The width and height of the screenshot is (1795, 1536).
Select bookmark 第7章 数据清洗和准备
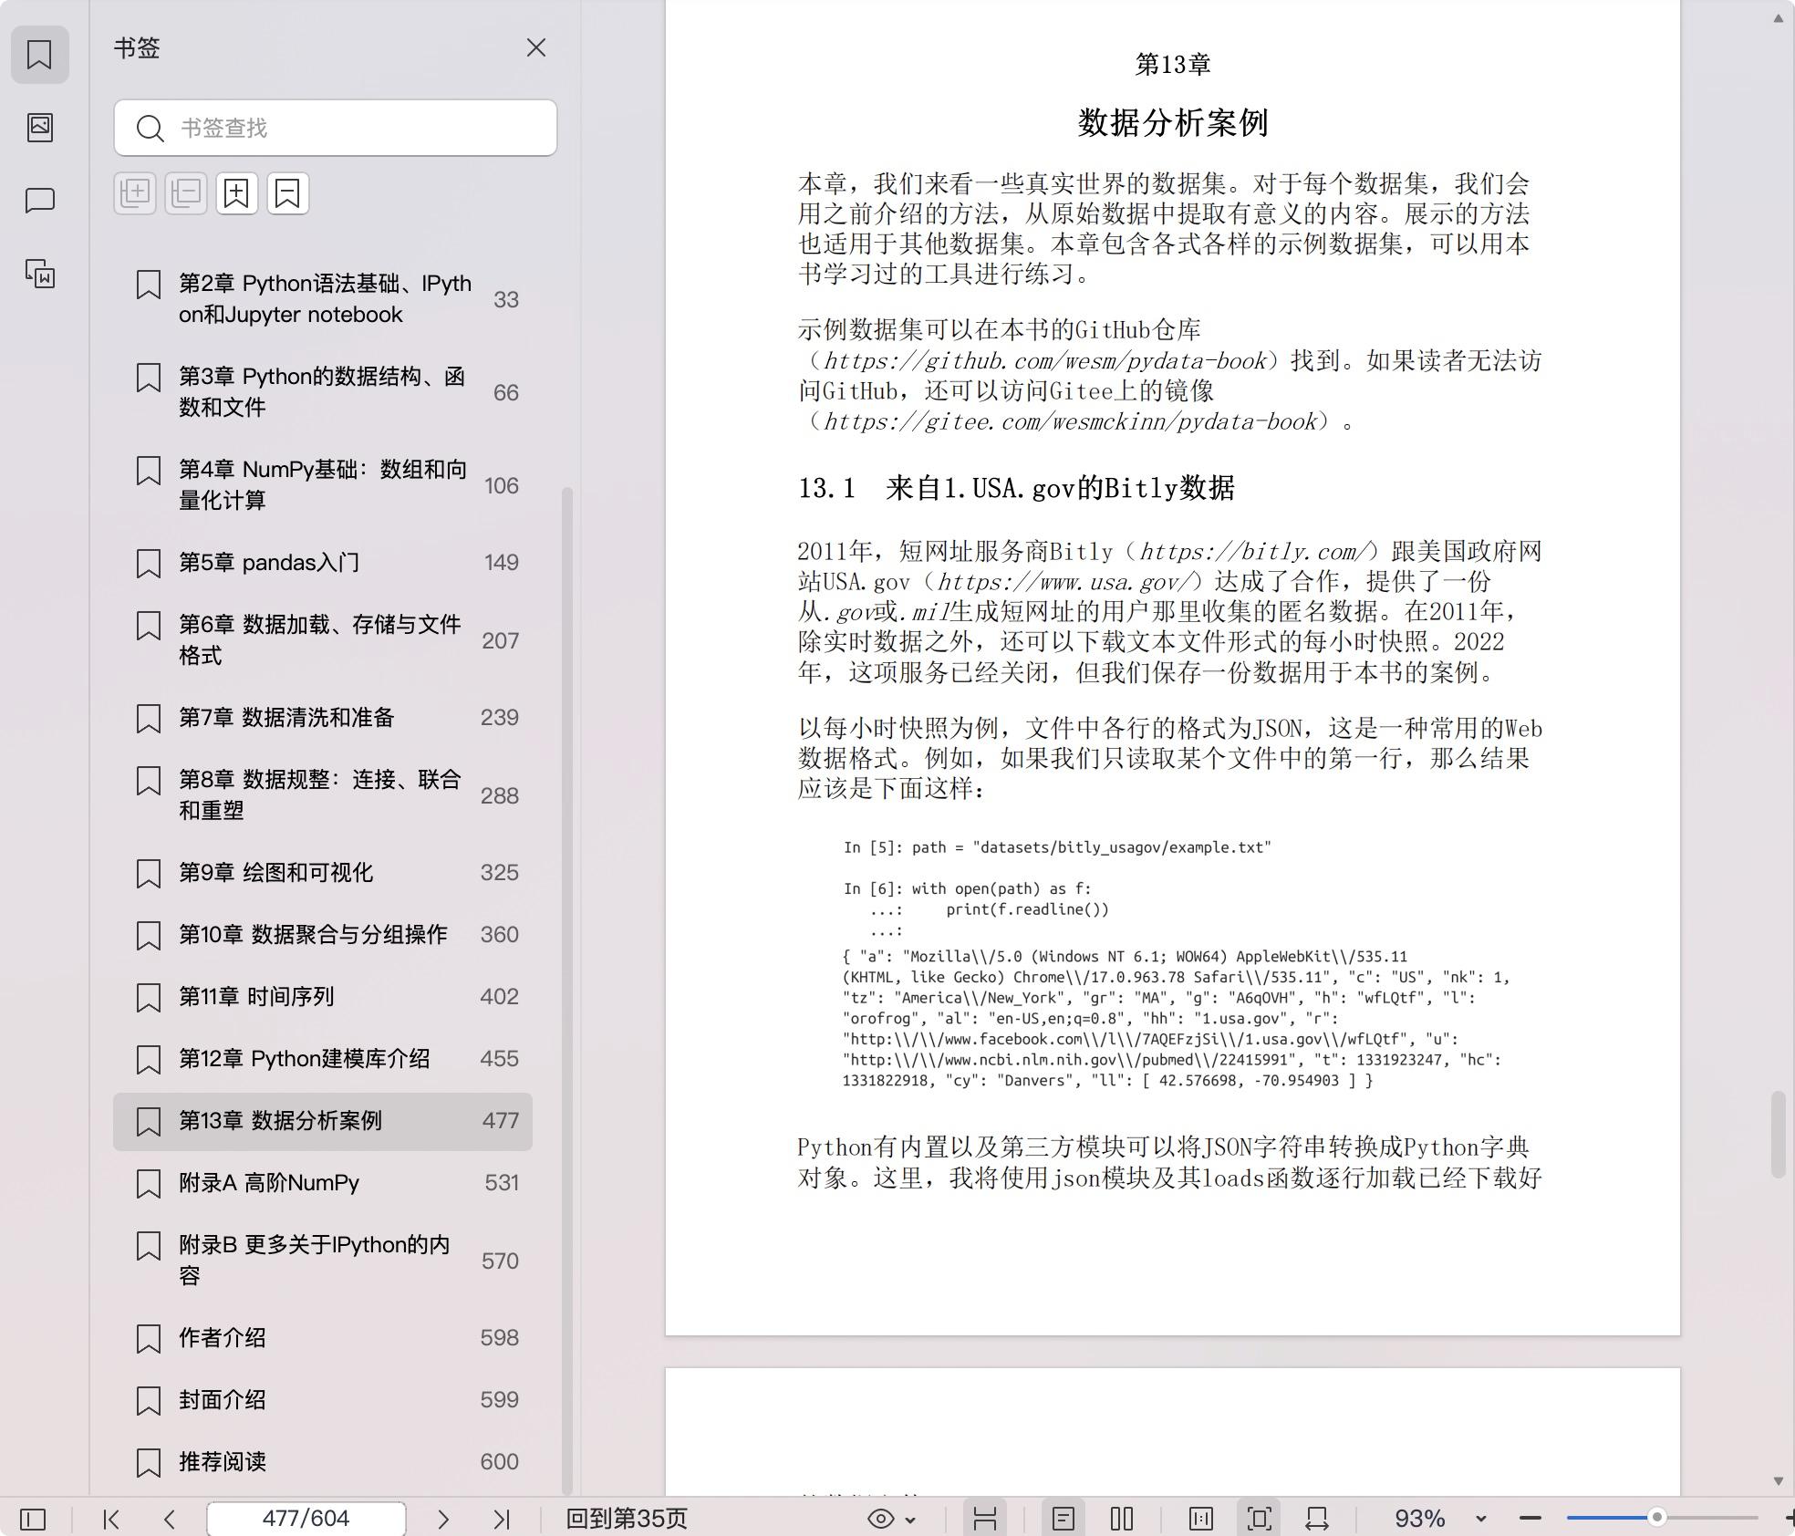pos(323,718)
